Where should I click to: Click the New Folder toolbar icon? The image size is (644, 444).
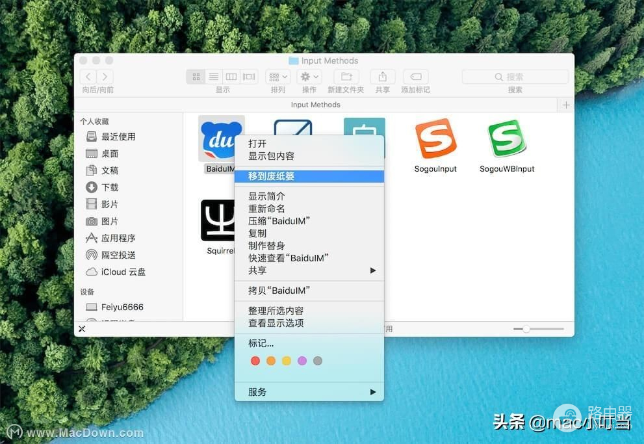[346, 77]
